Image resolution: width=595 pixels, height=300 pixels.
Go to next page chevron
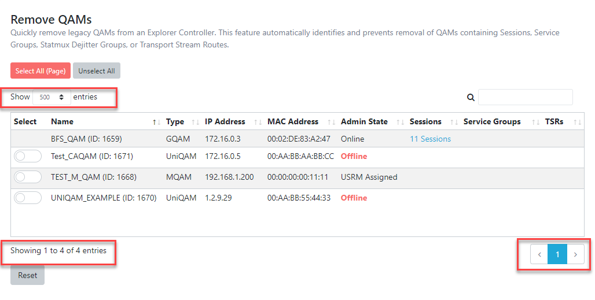(576, 254)
